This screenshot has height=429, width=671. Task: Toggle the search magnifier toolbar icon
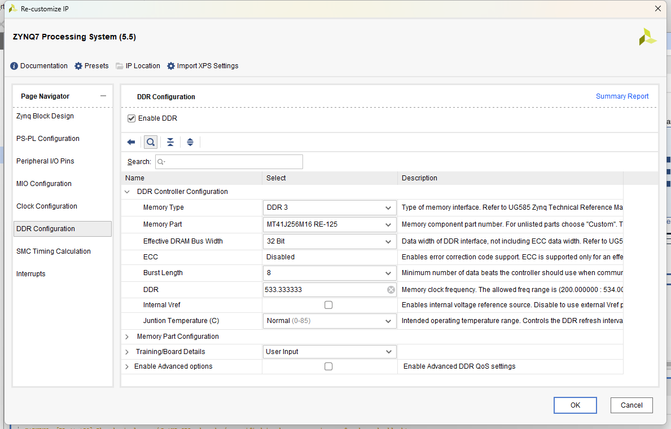coord(151,142)
